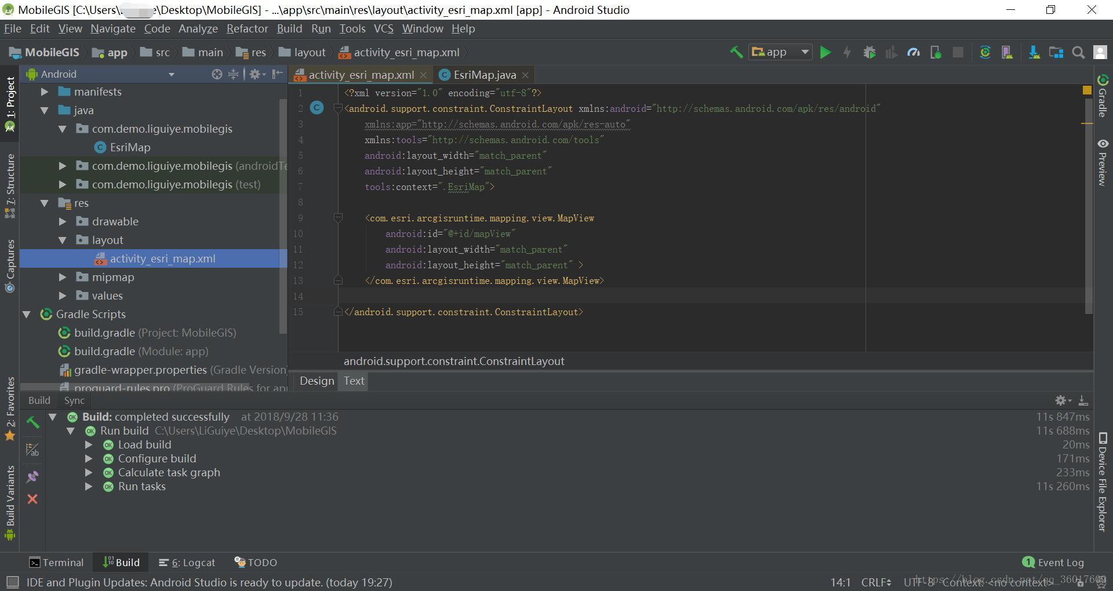Click the Debug app bug icon
Screen dimensions: 1113x591
pyautogui.click(x=869, y=53)
